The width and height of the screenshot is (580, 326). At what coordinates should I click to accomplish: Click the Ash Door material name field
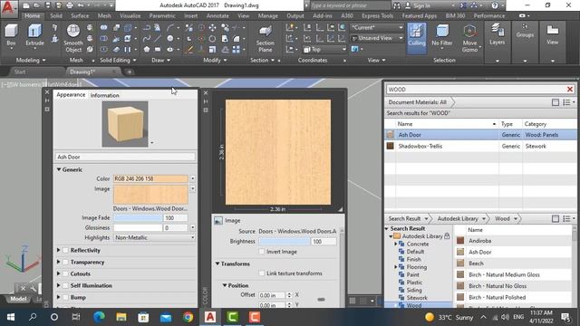coord(125,157)
